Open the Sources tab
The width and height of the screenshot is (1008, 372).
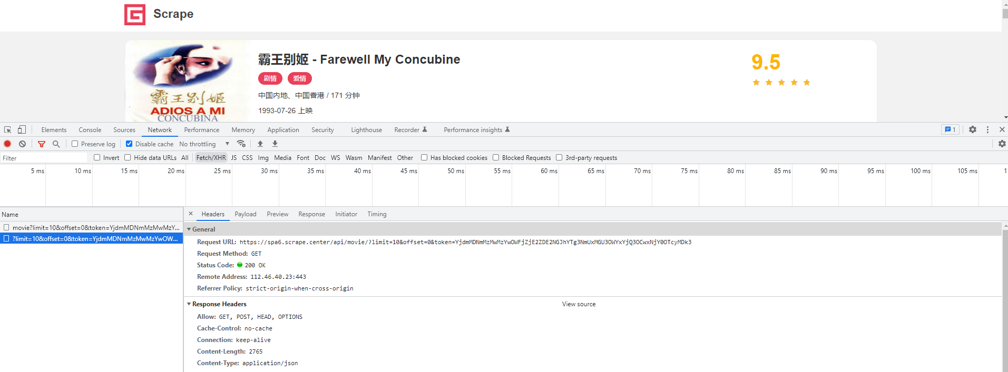coord(124,130)
